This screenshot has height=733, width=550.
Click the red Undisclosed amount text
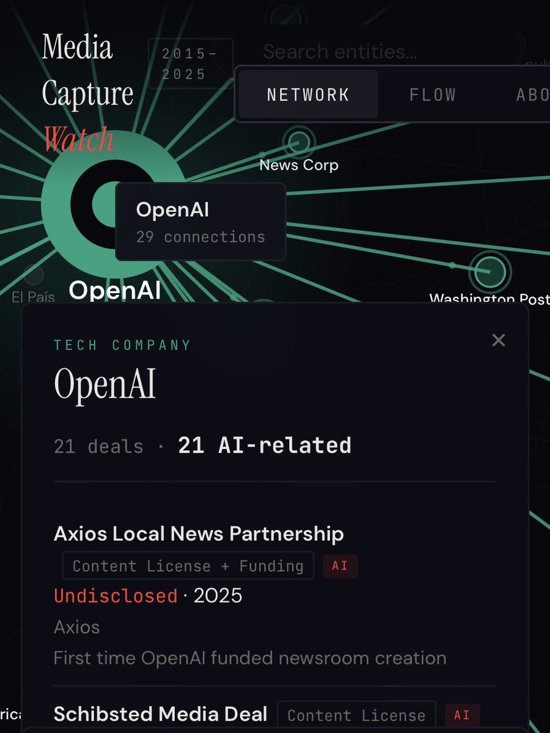coord(116,596)
